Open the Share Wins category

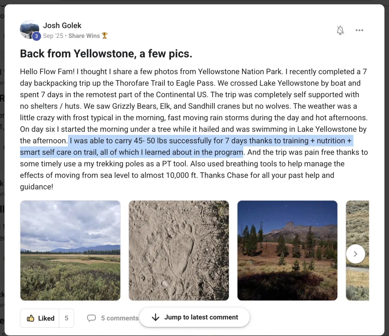click(84, 36)
